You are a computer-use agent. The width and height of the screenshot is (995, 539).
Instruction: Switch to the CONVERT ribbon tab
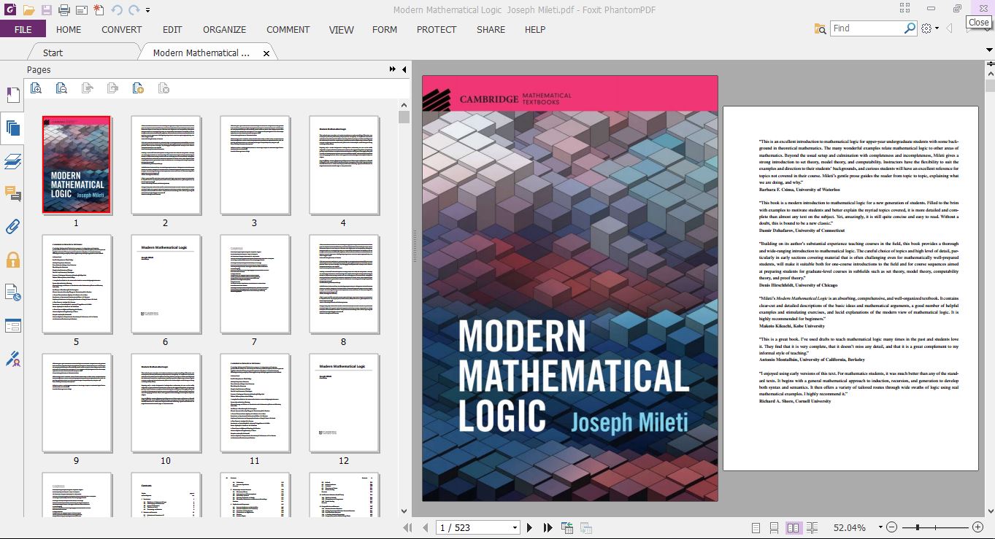(122, 29)
